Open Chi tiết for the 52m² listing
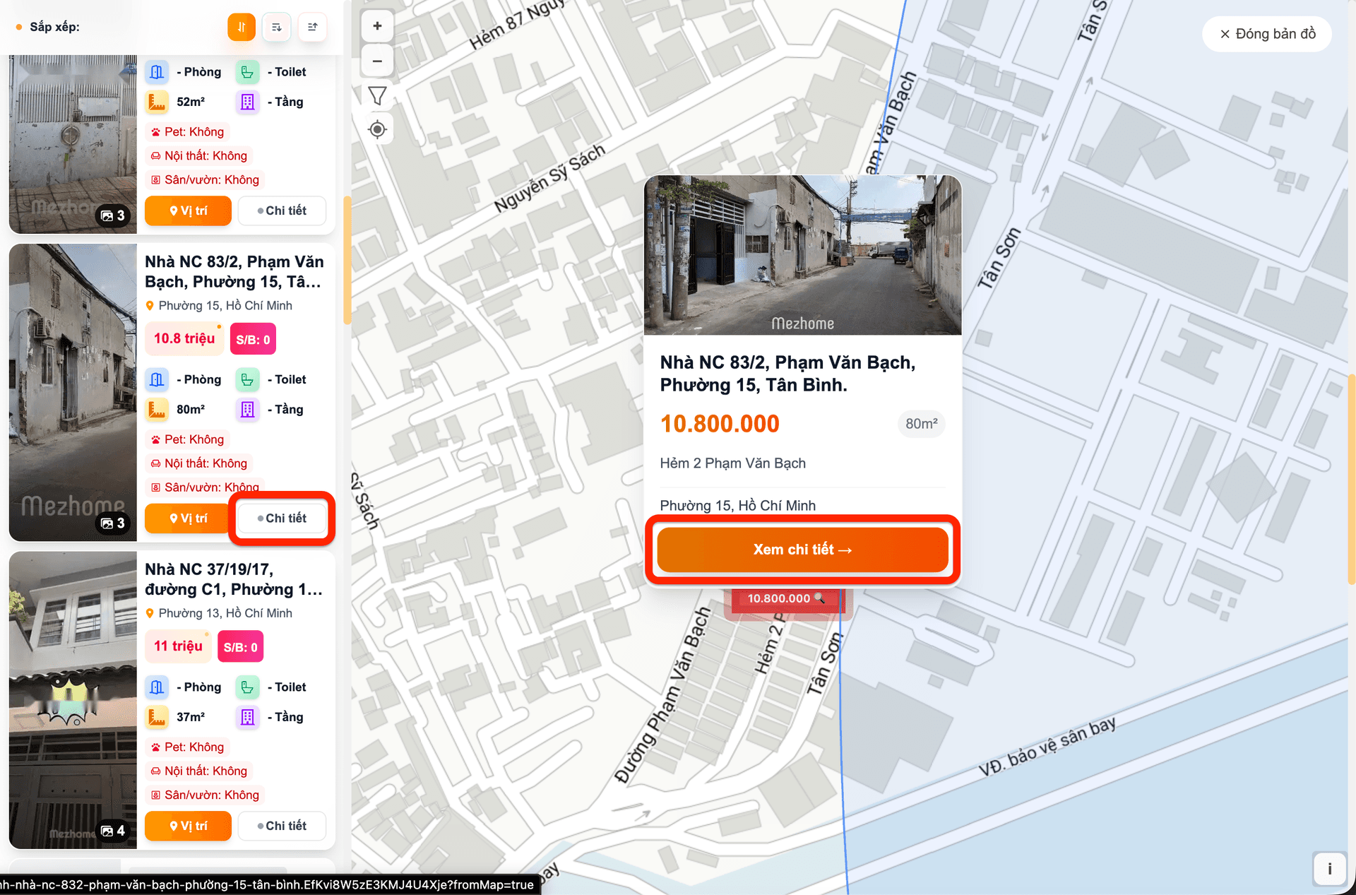This screenshot has height=895, width=1356. pos(282,211)
